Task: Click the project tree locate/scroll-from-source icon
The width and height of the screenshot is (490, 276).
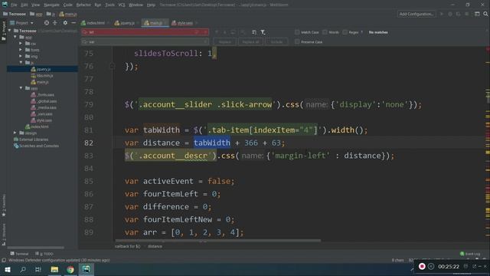Action: click(47, 23)
